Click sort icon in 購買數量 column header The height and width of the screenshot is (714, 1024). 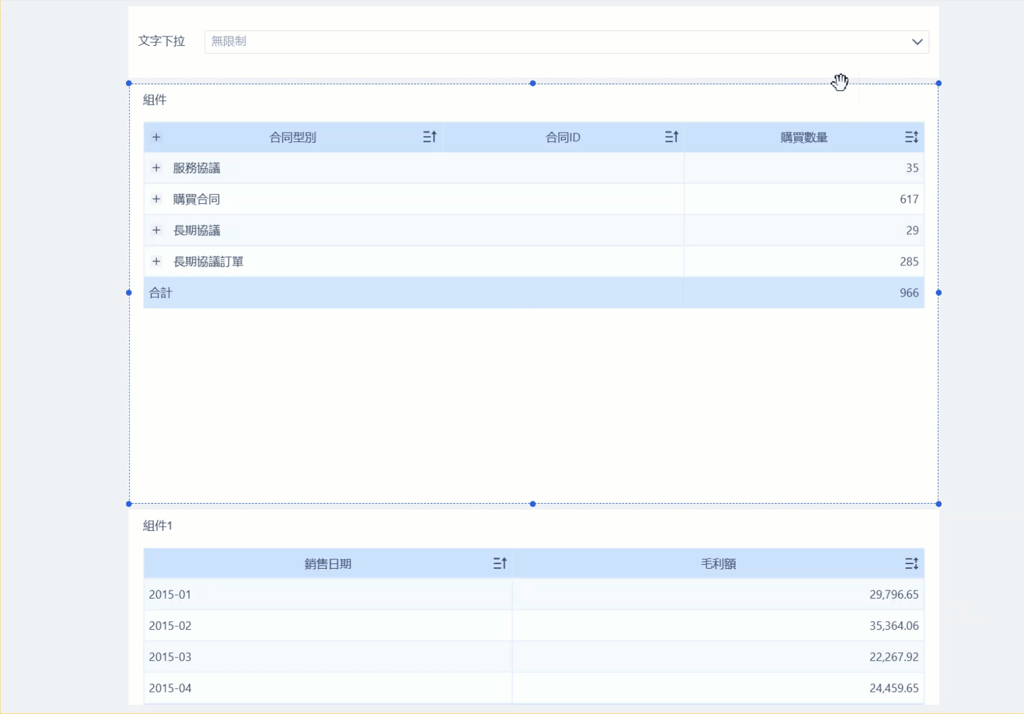pyautogui.click(x=911, y=137)
